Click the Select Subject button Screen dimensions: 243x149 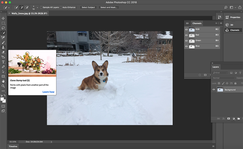tap(88, 7)
